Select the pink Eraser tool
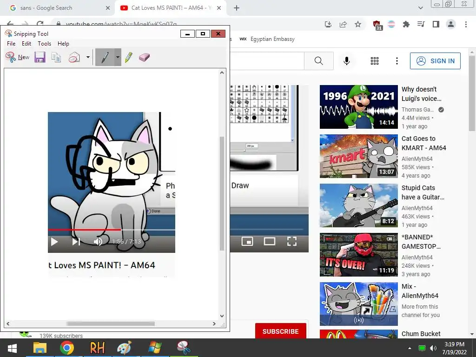Image resolution: width=476 pixels, height=357 pixels. [144, 57]
